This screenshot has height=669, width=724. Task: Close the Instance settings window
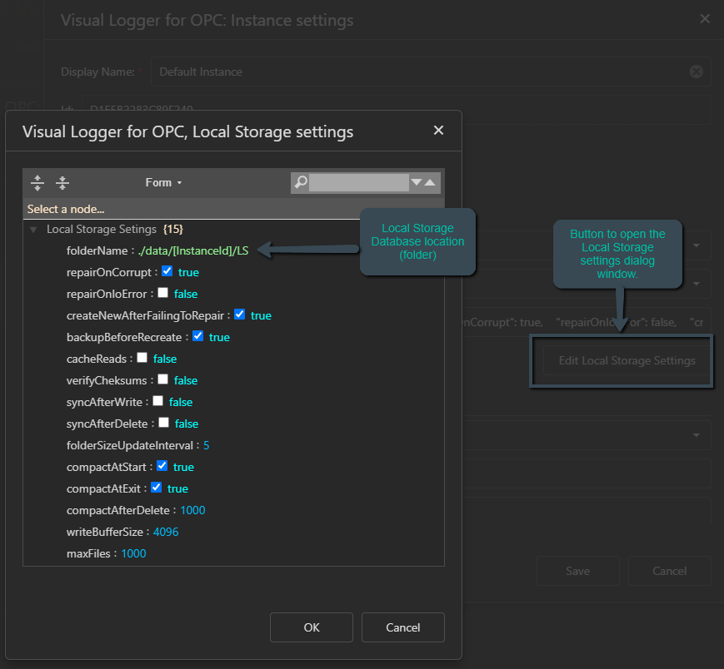tap(705, 19)
